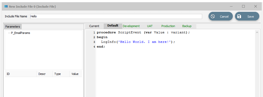Select the UAT tab
The width and height of the screenshot is (263, 97).
coord(150,26)
